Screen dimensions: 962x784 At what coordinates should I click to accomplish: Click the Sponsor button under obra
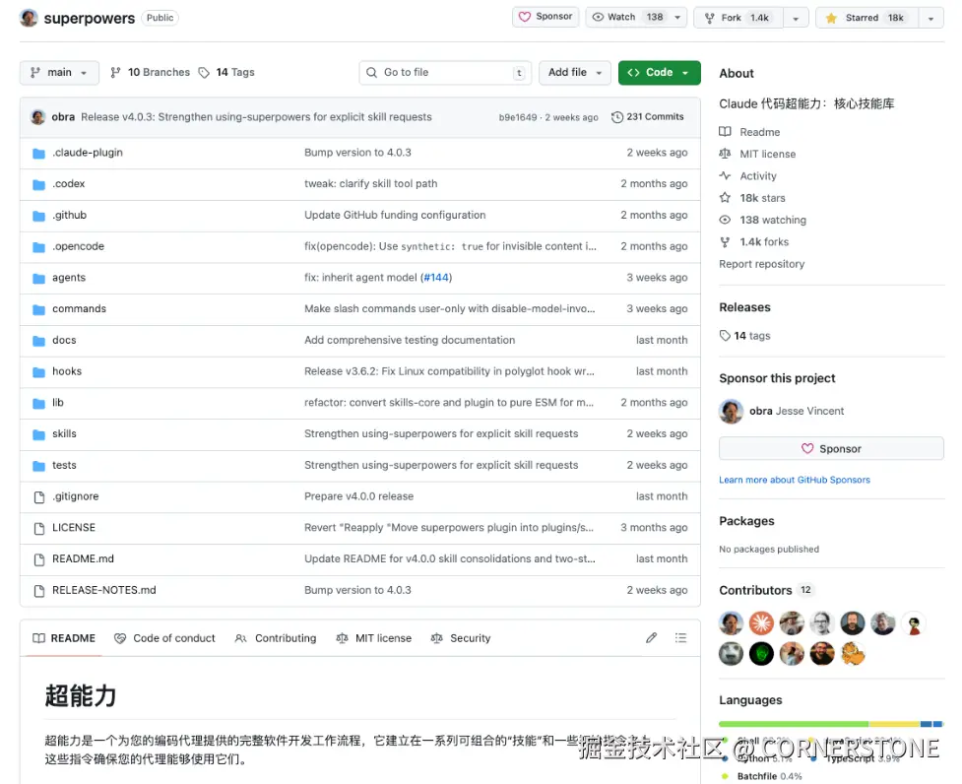click(831, 448)
